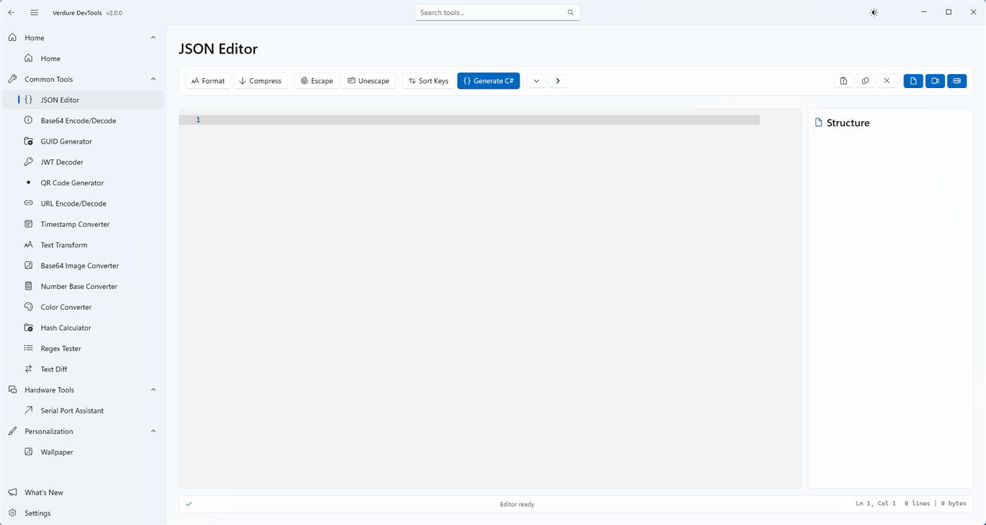Collapse the Common Tools section
Viewport: 986px width, 525px height.
[153, 79]
